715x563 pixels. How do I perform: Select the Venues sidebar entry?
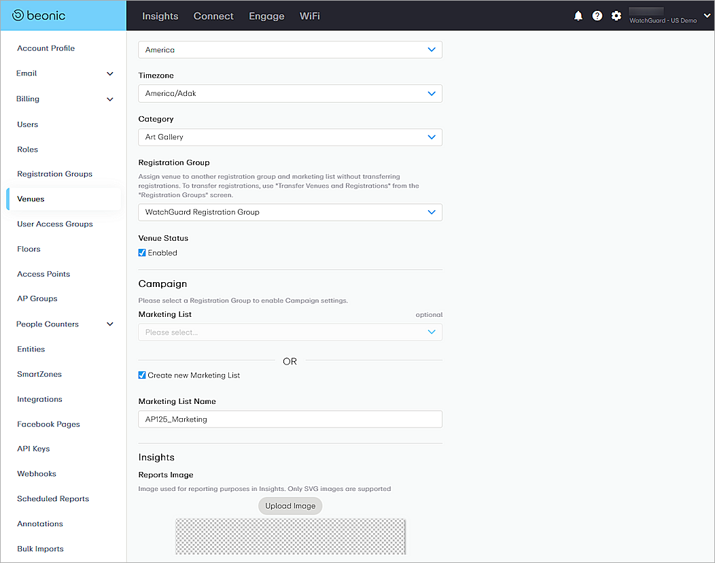click(x=31, y=199)
